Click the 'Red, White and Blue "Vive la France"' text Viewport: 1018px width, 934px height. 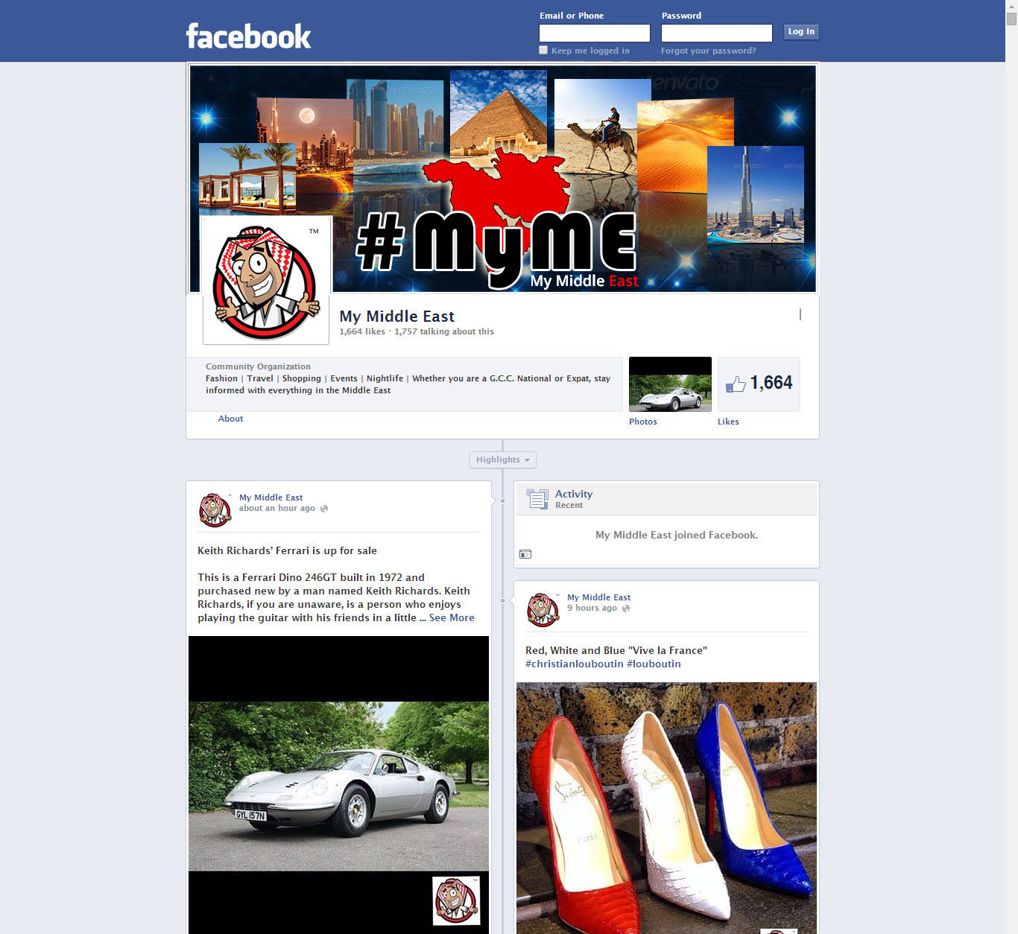click(616, 650)
